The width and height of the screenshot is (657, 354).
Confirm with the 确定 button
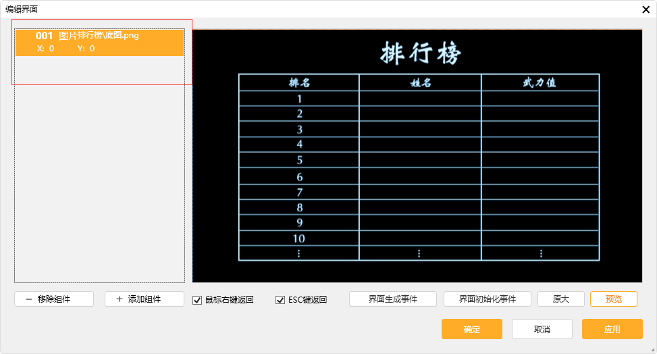click(x=471, y=329)
